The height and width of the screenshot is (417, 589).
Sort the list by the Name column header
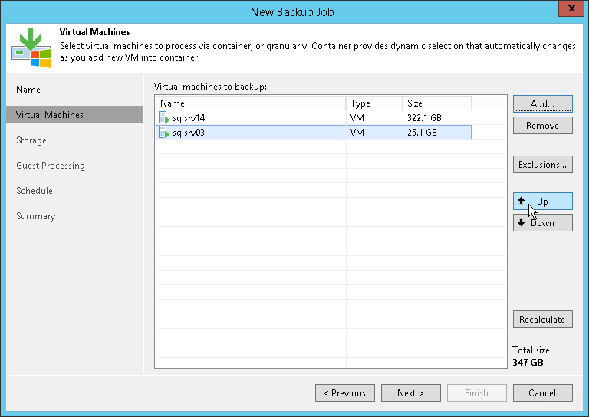coord(250,103)
